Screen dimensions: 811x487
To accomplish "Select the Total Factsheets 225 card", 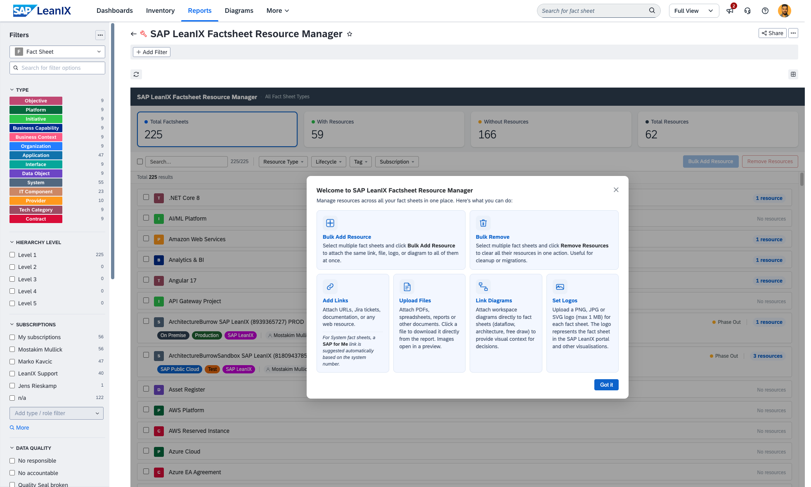I will pos(217,129).
